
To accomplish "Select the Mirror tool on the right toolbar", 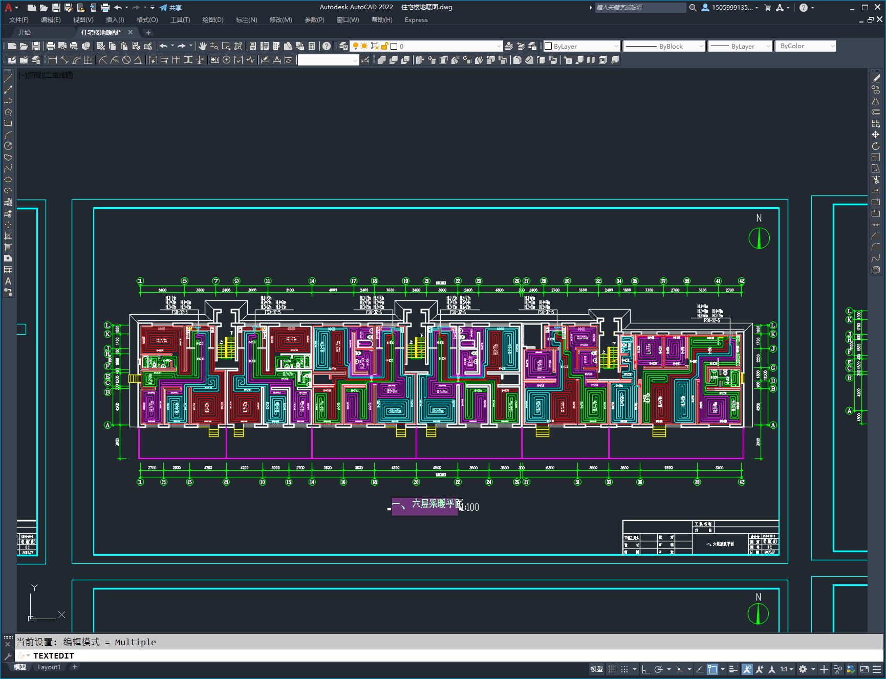I will 876,101.
